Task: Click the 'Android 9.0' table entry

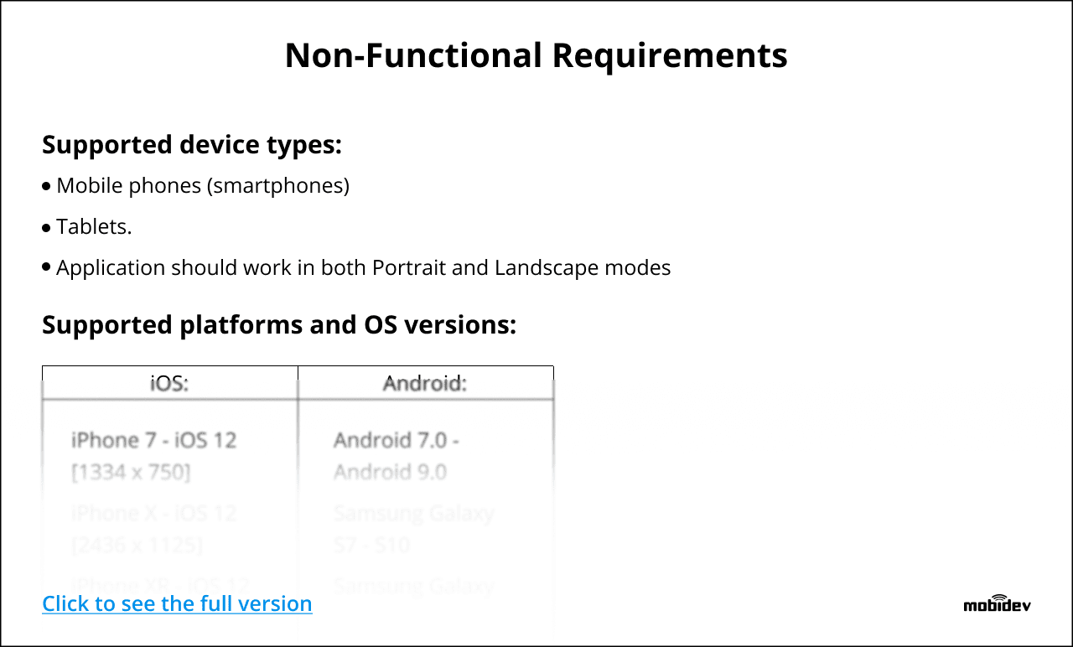Action: 390,472
